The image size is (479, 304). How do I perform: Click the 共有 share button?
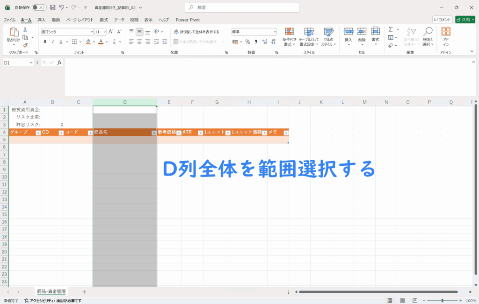point(464,20)
